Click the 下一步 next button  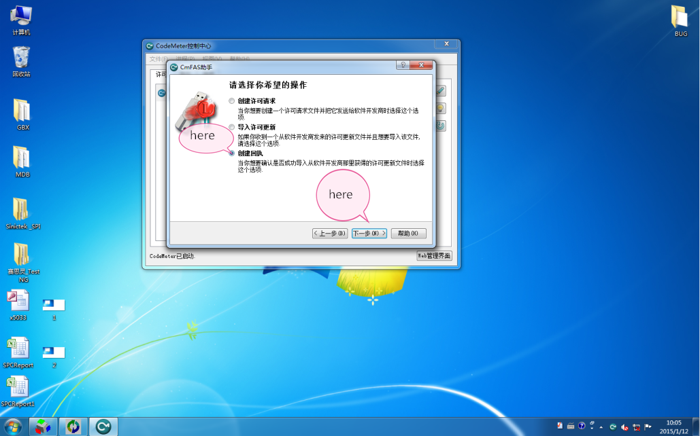tap(369, 234)
